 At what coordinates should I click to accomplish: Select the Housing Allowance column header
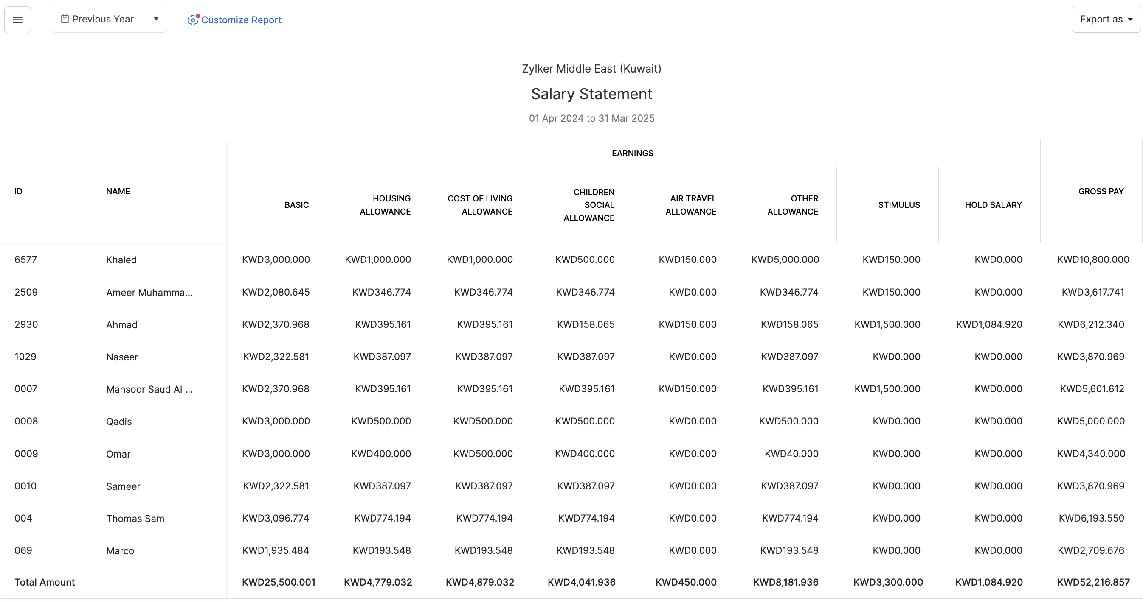coord(385,205)
